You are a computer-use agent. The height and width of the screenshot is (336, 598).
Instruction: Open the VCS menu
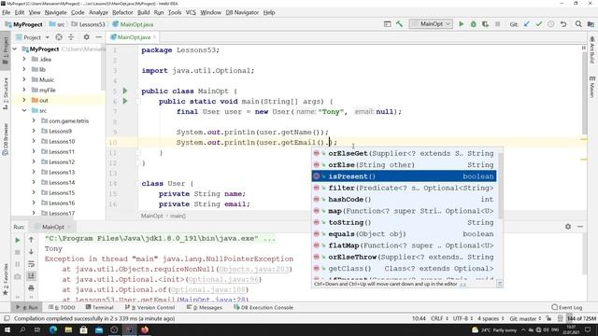(191, 12)
